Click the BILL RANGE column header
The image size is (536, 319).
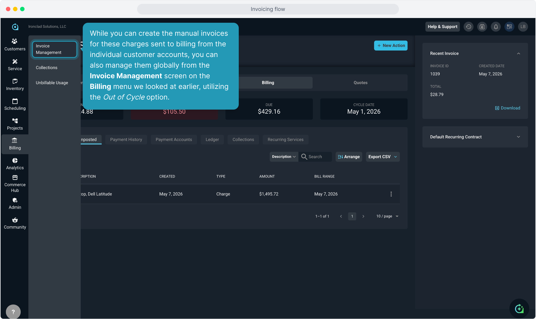[x=324, y=176]
